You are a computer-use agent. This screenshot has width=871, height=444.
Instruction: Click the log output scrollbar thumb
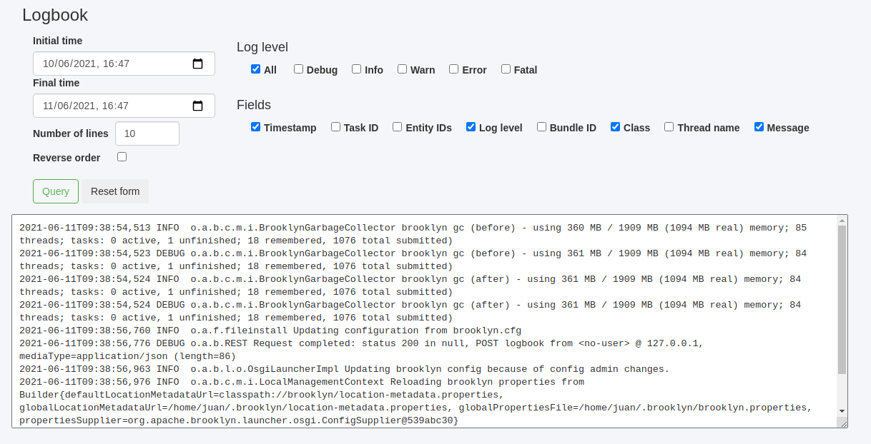[x=842, y=300]
